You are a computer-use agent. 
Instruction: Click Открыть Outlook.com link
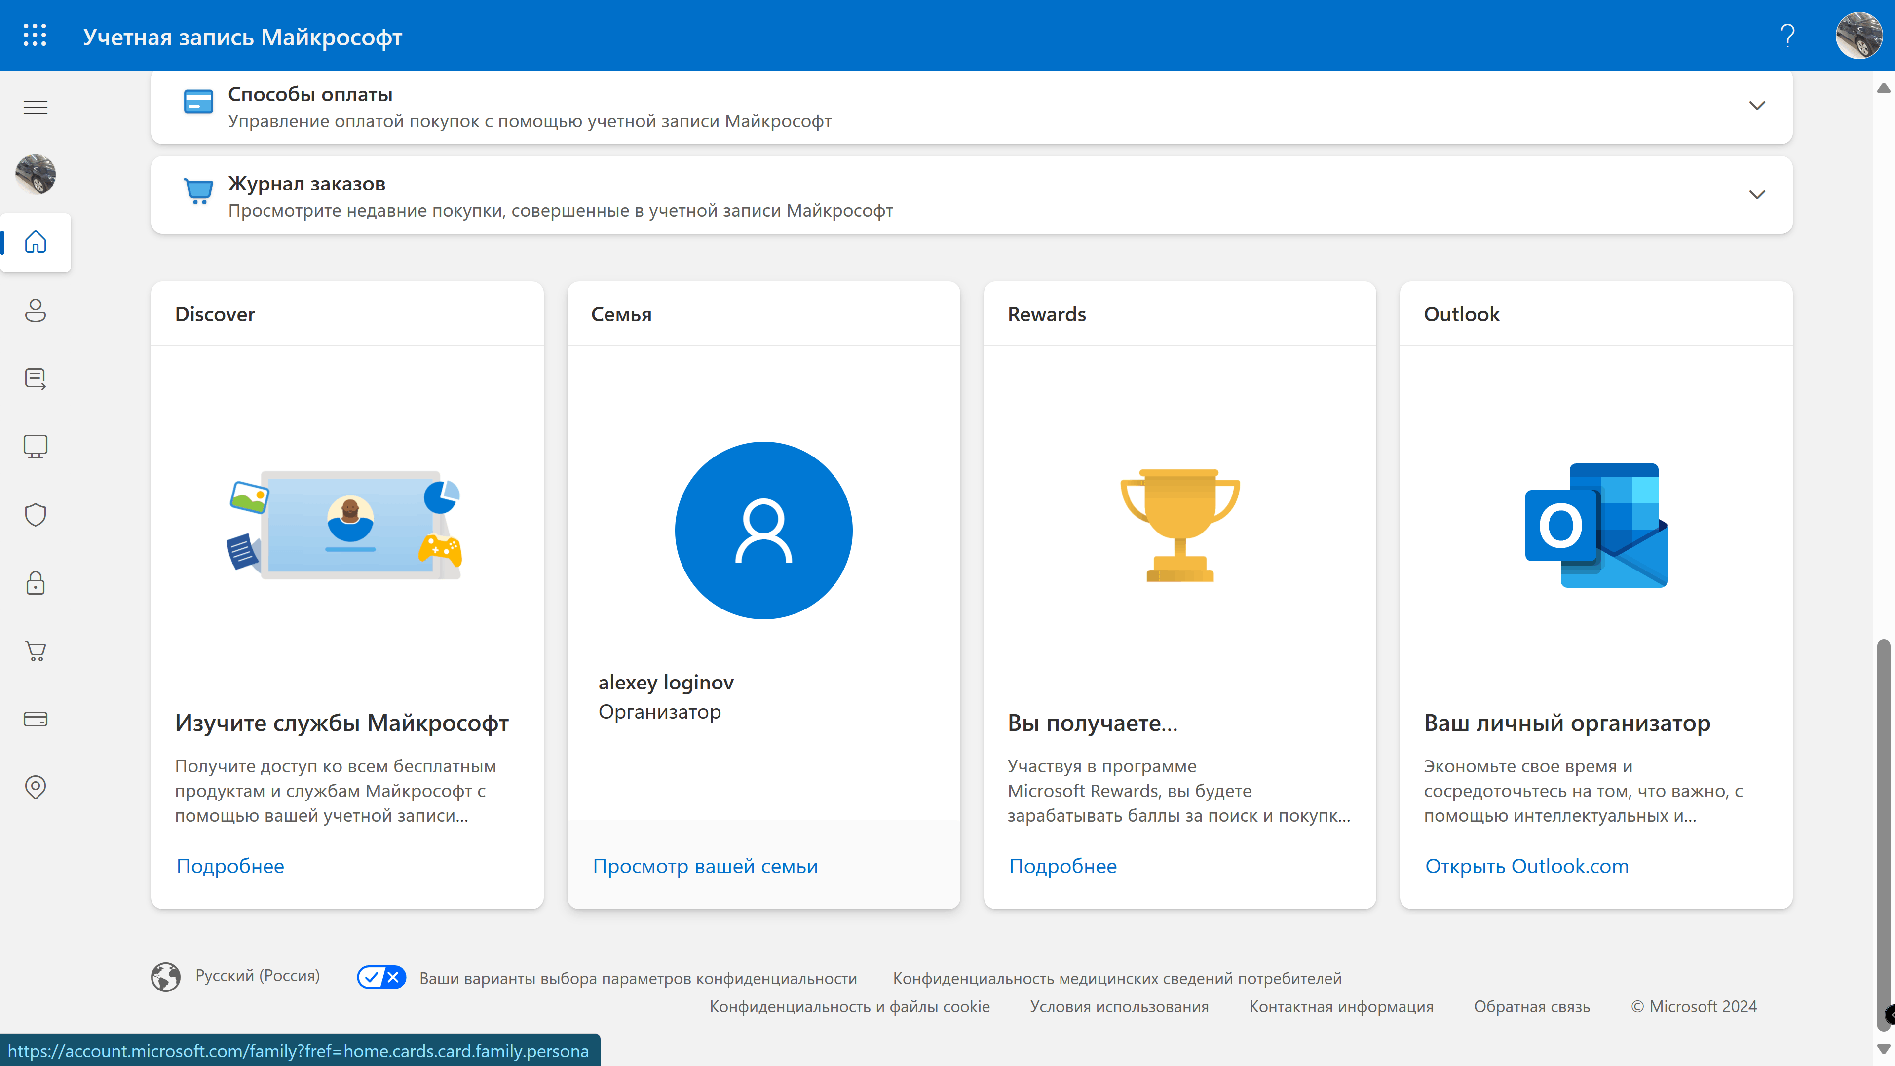pos(1526,866)
